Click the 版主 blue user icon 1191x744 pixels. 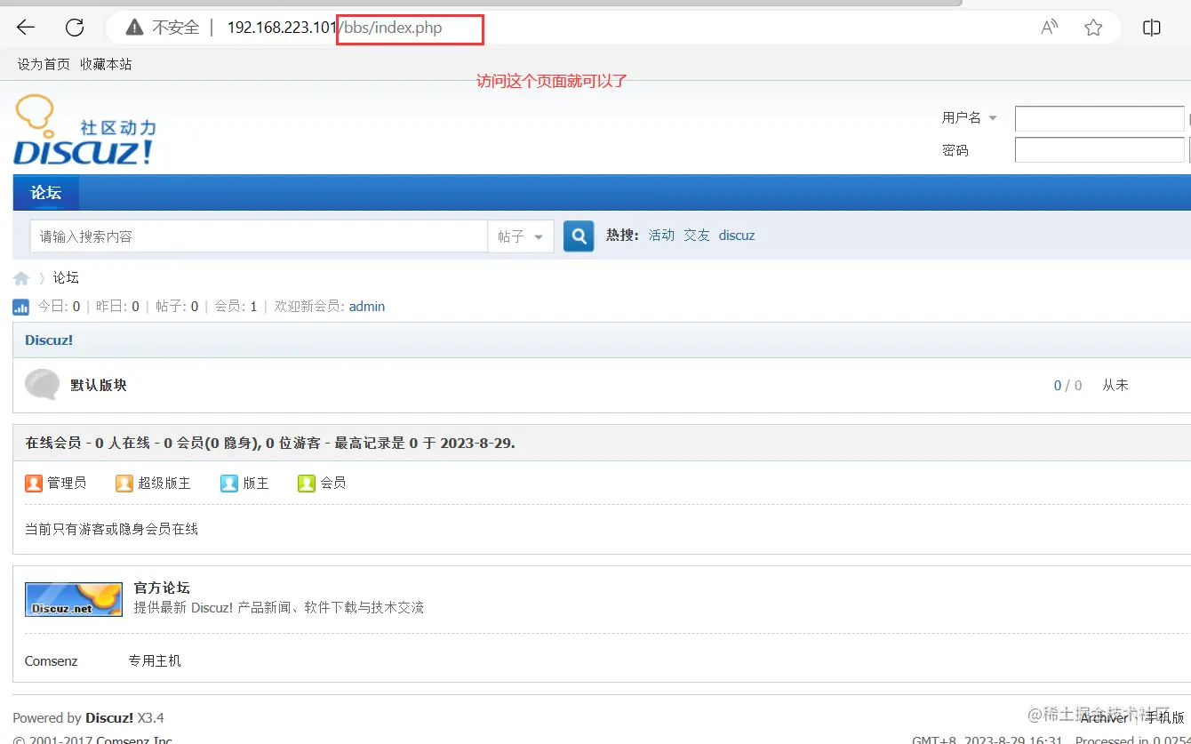pyautogui.click(x=229, y=483)
